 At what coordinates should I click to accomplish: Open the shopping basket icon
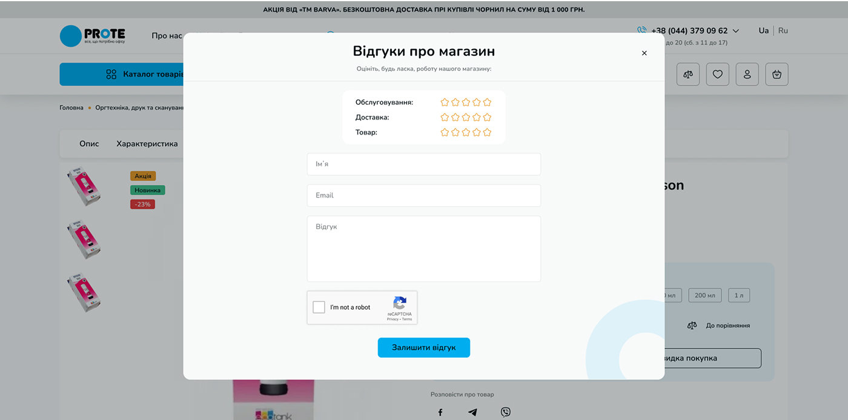pos(777,75)
